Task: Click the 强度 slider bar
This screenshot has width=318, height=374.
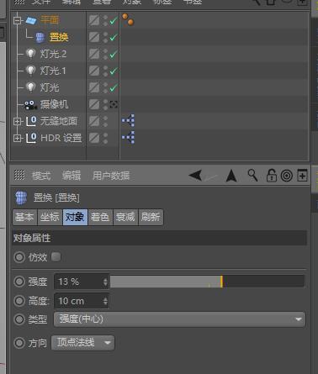Action: point(207,282)
